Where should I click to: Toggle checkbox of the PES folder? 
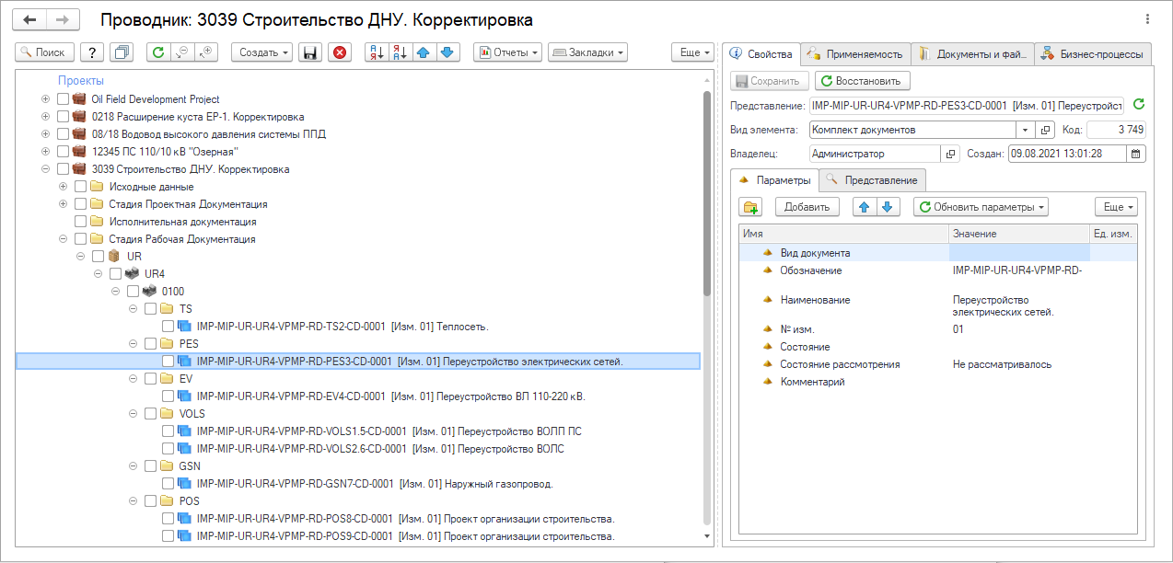click(x=150, y=344)
